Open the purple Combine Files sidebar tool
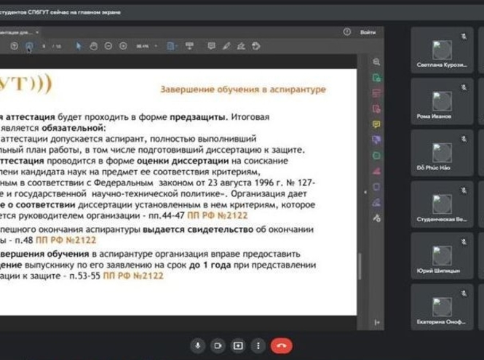This screenshot has height=360, width=484. pyautogui.click(x=376, y=140)
